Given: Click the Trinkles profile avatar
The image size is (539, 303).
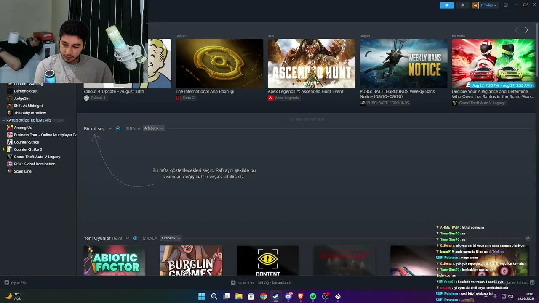Looking at the screenshot, I should (x=475, y=5).
